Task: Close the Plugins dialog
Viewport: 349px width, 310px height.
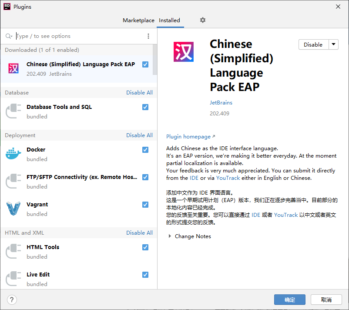Action: click(x=338, y=7)
